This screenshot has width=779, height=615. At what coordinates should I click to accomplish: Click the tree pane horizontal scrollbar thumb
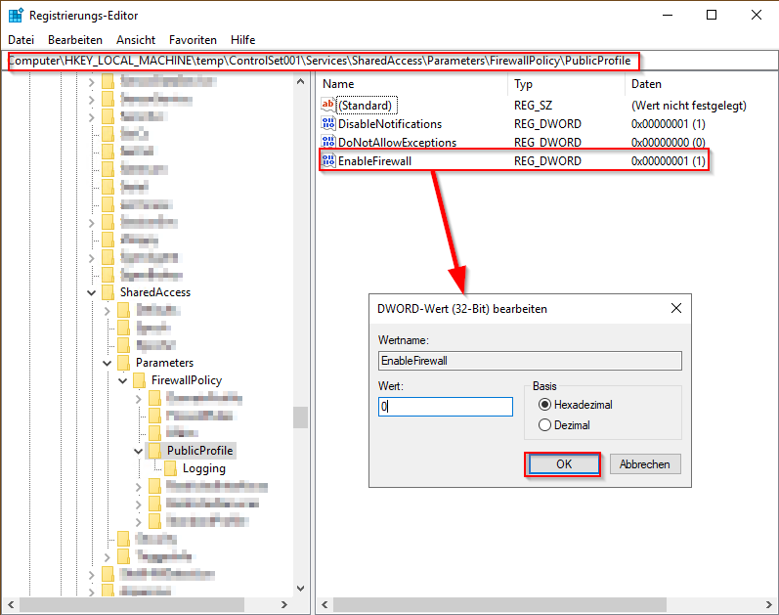tap(132, 605)
